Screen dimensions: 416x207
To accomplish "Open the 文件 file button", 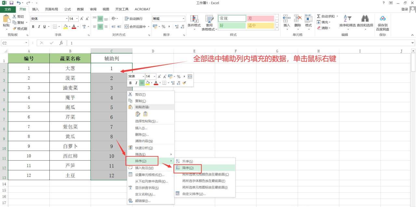I will pyautogui.click(x=7, y=9).
